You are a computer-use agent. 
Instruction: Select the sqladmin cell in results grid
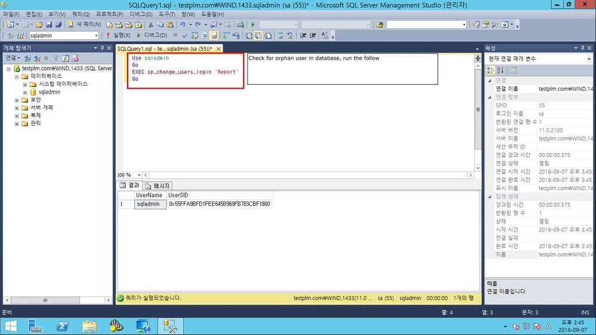pos(150,204)
